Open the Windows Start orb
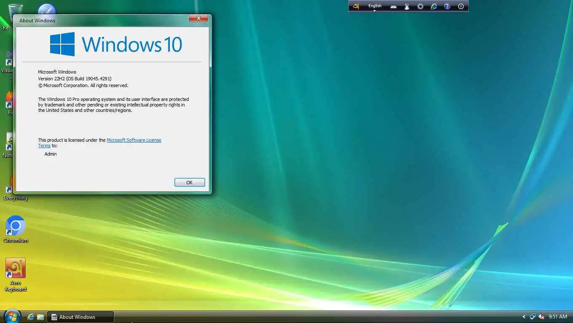Screen dimensions: 573x323 point(12,316)
